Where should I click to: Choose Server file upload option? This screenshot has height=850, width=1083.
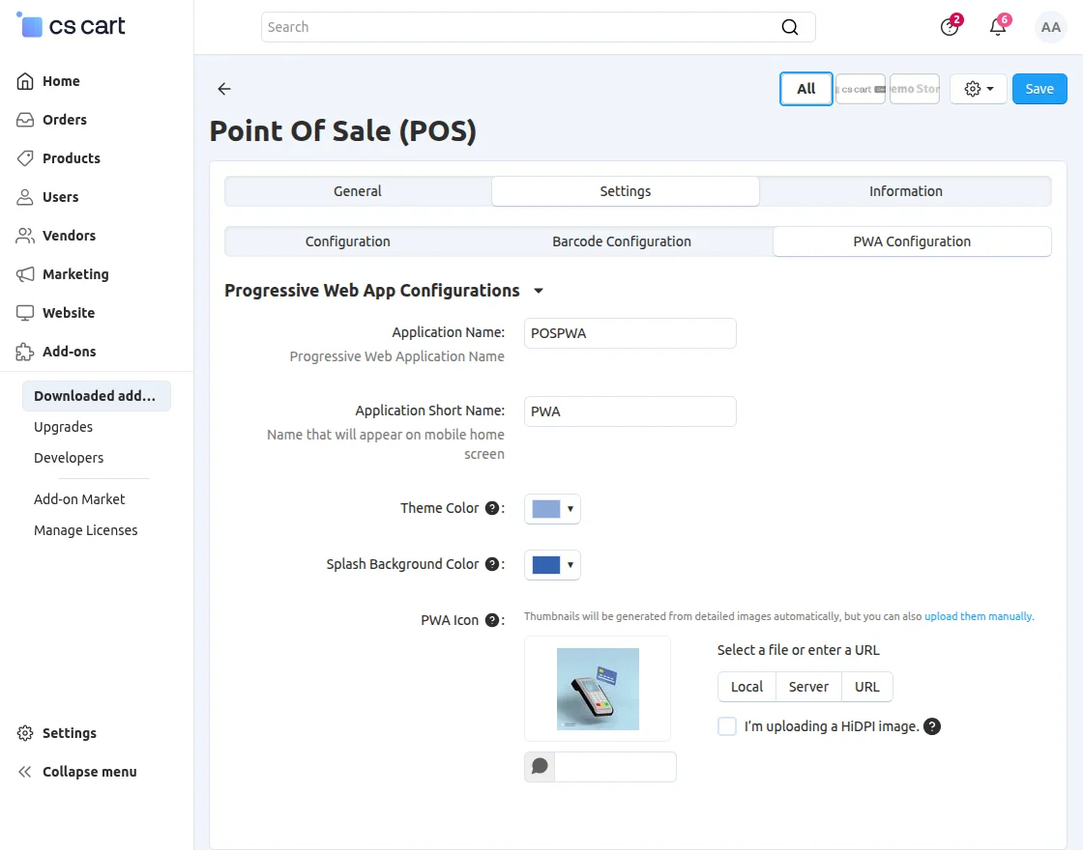click(808, 687)
